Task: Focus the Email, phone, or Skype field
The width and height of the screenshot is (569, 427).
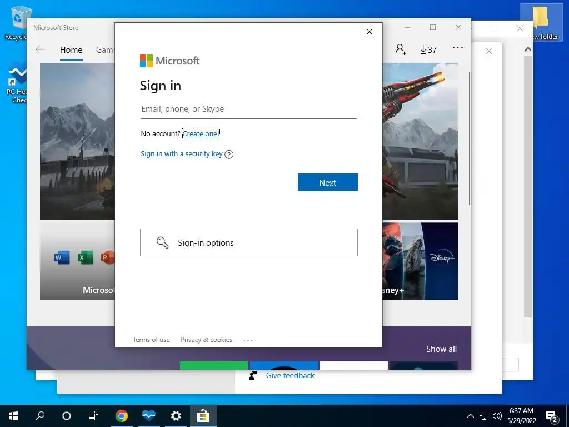Action: tap(248, 109)
